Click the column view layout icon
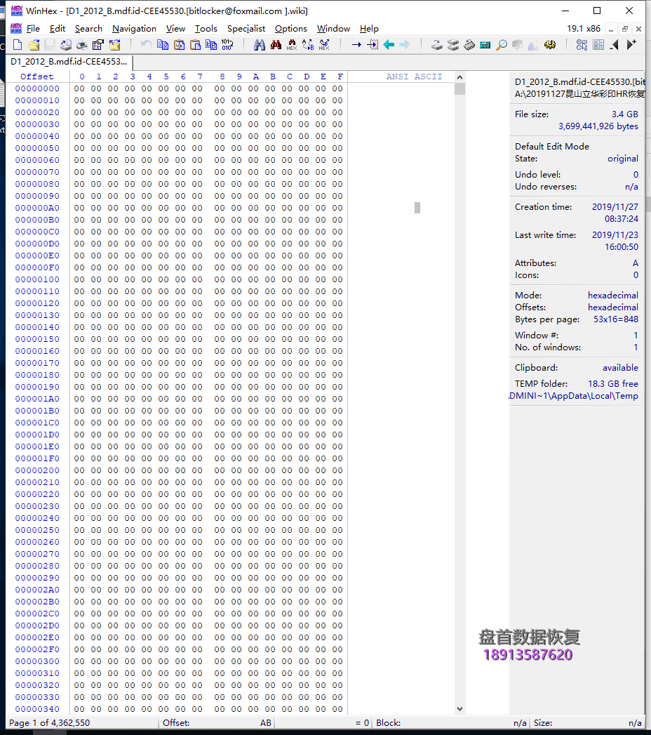The height and width of the screenshot is (735, 651). (x=598, y=45)
